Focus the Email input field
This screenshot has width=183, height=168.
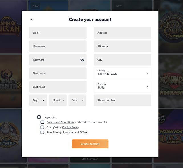[x=58, y=33]
